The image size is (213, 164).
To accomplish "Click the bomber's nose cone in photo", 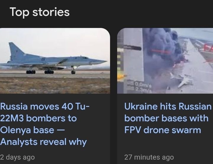I will tap(100, 62).
